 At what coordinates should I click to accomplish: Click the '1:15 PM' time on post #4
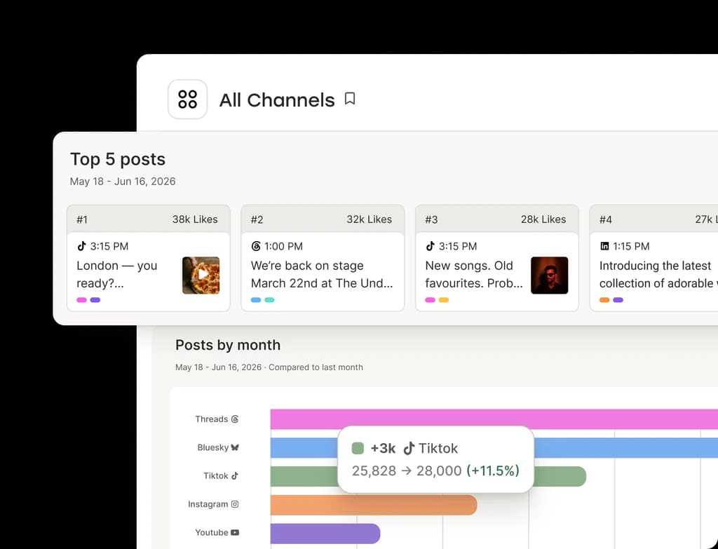click(x=631, y=246)
